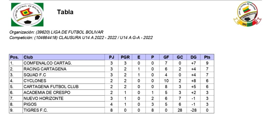Image resolution: width=271 pixels, height=128 pixels.
Task: Select the CYCLONES club cell
Action: (x=35, y=81)
